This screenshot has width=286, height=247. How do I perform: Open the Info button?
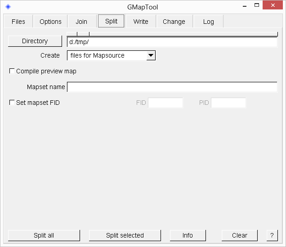[x=188, y=235]
